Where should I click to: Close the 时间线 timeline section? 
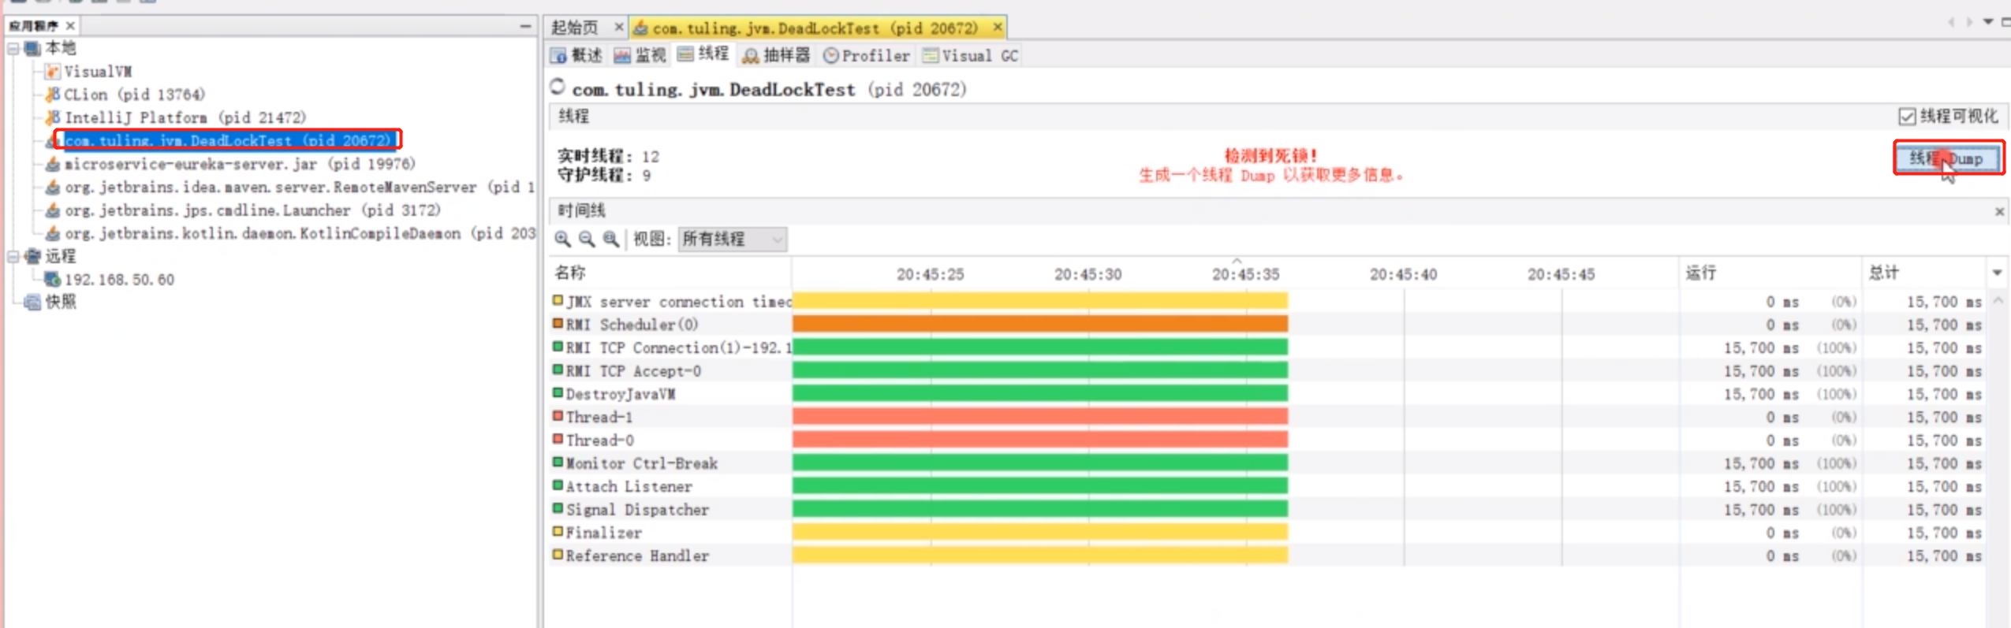[x=1999, y=211]
